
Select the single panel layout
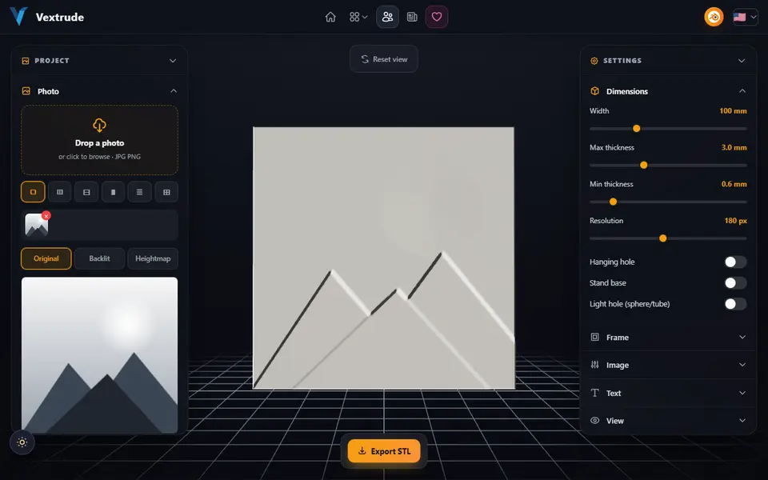pyautogui.click(x=34, y=192)
